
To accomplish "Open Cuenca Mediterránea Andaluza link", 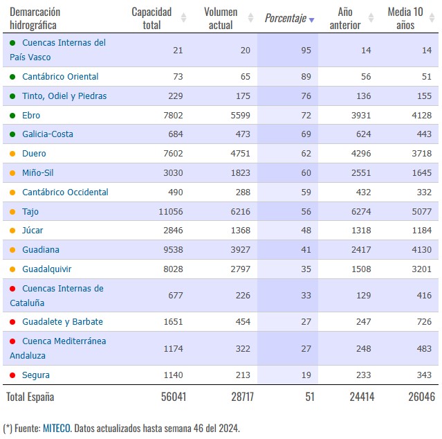I will [58, 348].
